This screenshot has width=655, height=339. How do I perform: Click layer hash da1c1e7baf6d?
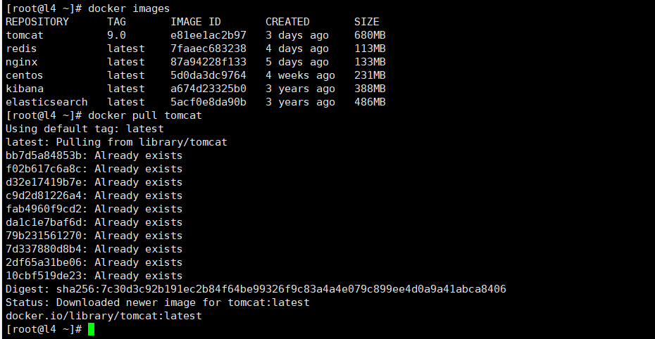tap(44, 222)
